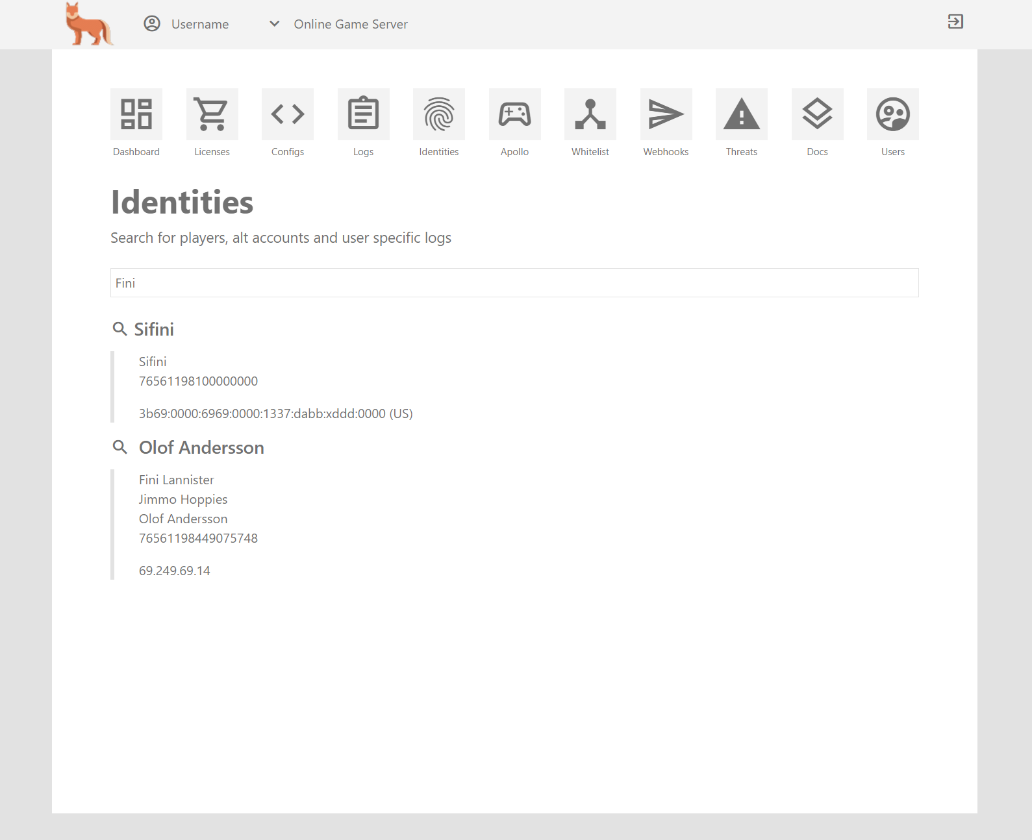Open the Sifini identity result
The width and height of the screenshot is (1032, 840).
(x=154, y=330)
